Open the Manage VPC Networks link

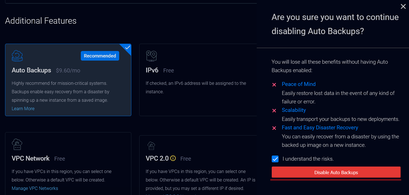(35, 188)
